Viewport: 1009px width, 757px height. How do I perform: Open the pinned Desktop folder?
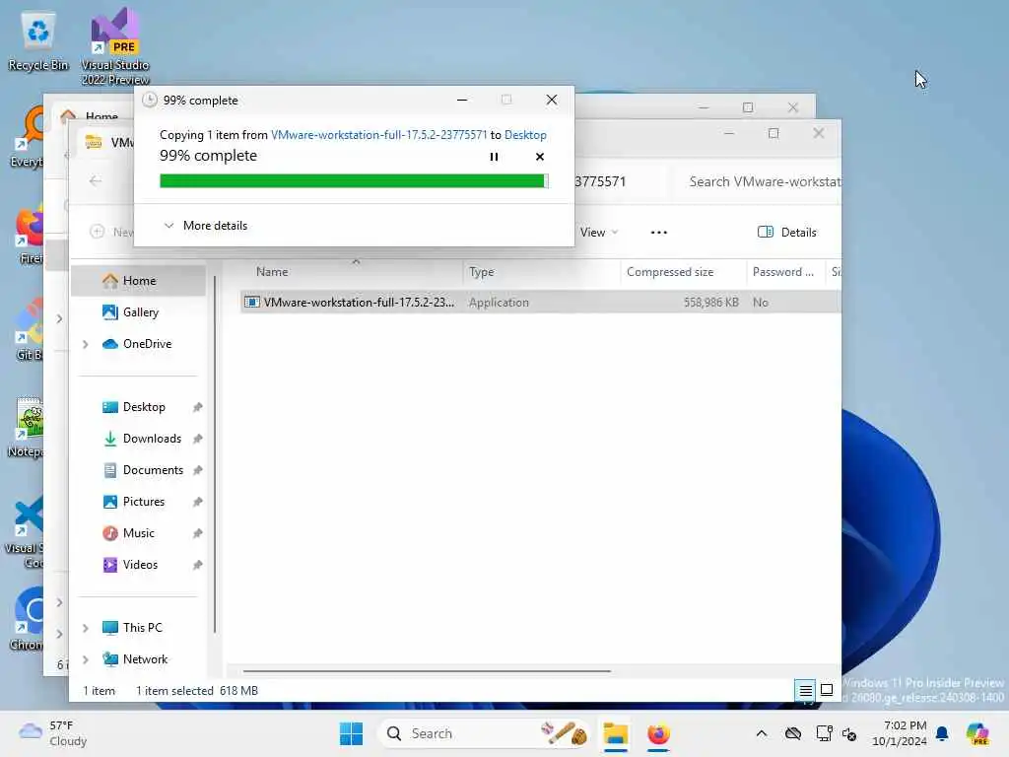point(144,407)
